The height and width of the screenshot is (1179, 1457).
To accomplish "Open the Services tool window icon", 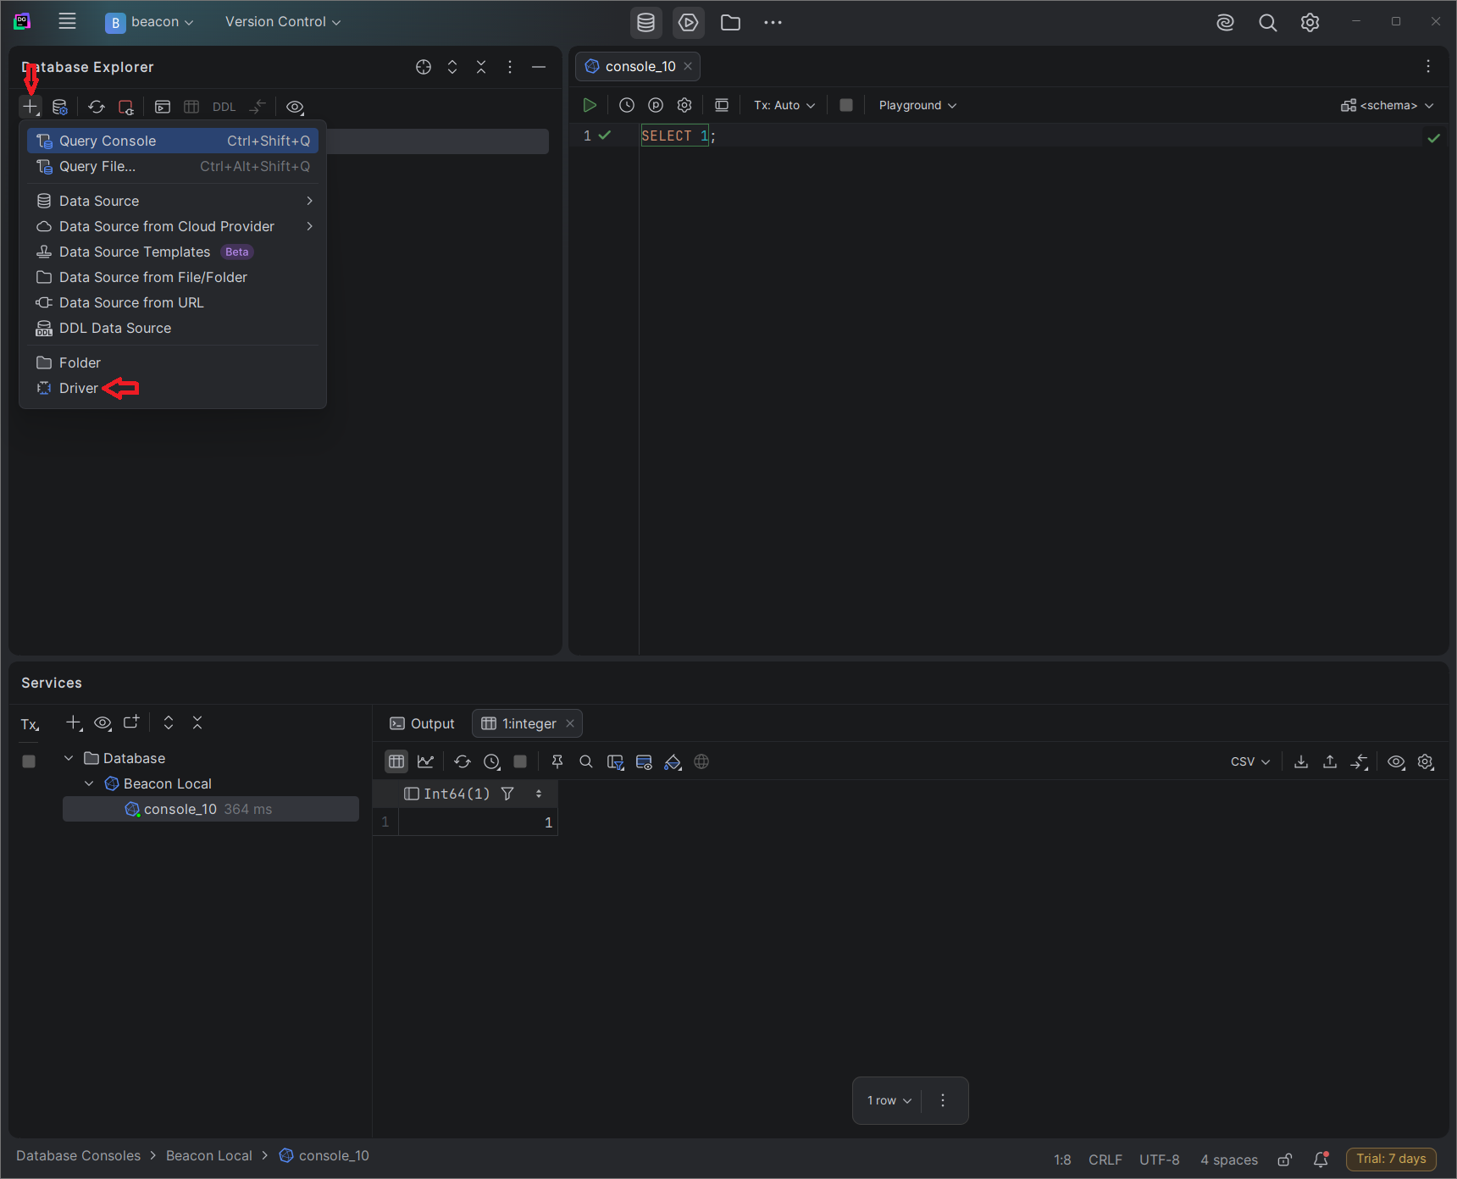I will (x=689, y=22).
